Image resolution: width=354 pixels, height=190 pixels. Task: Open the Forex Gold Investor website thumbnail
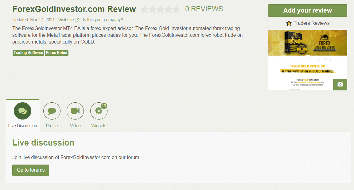[x=308, y=60]
